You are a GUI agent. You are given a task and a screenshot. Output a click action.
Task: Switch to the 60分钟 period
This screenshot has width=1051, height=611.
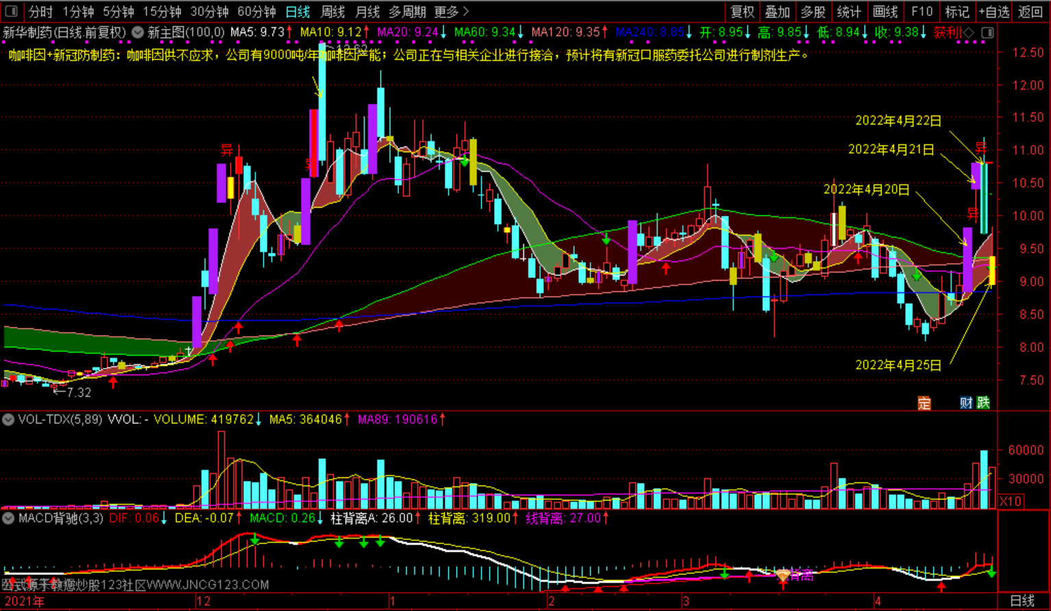point(256,12)
